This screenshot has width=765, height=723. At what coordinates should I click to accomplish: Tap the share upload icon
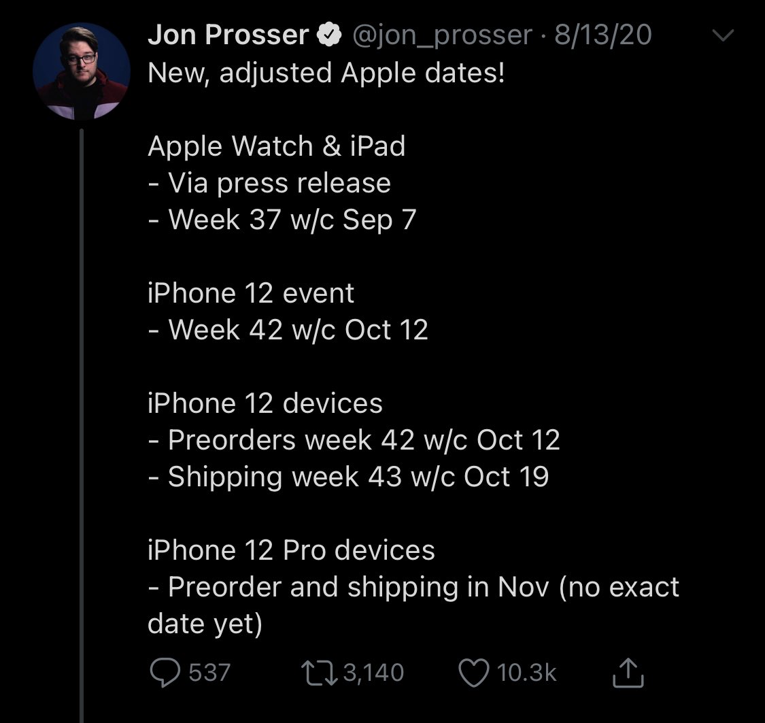[628, 672]
